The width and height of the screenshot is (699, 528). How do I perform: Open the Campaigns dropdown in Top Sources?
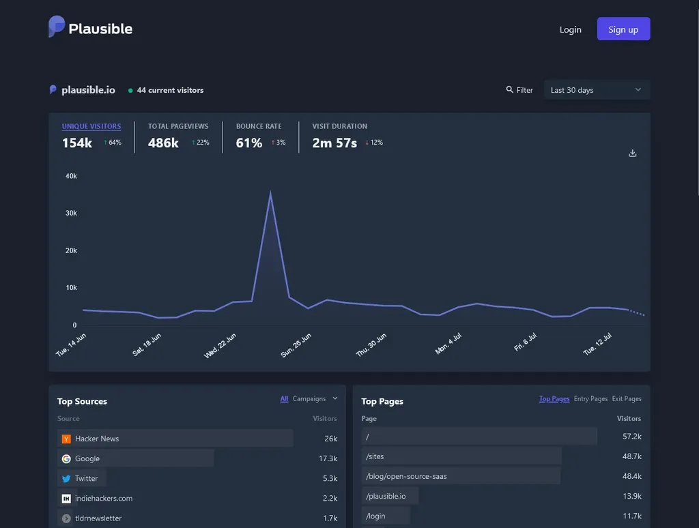315,399
